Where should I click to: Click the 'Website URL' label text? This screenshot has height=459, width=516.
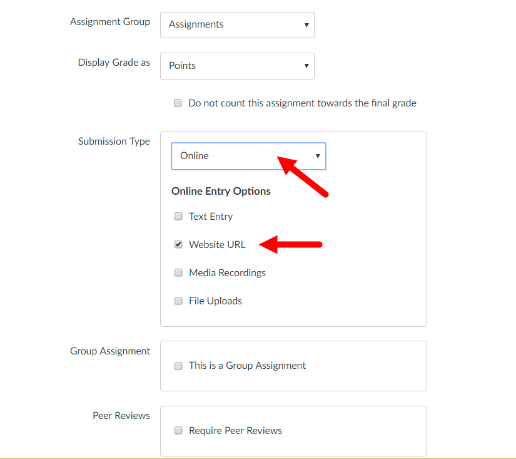(217, 245)
